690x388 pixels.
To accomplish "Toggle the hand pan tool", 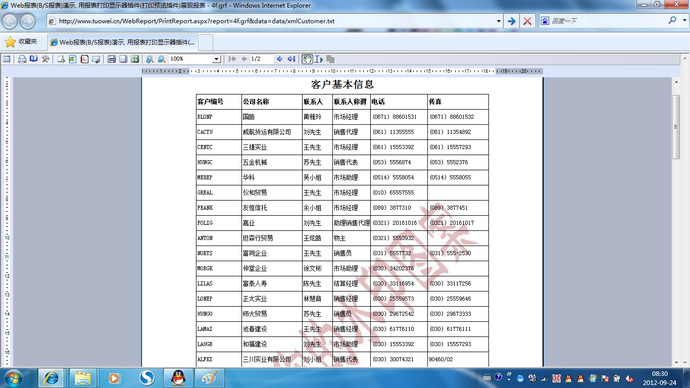I will point(307,59).
